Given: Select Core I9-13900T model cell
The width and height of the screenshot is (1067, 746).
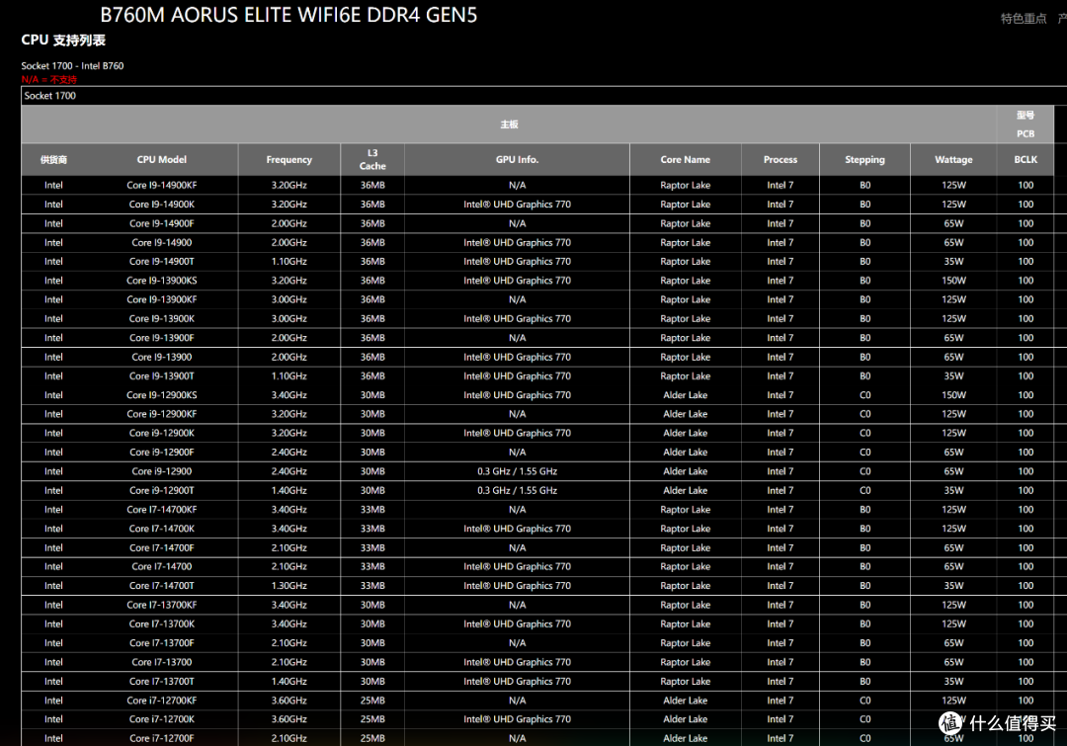Looking at the screenshot, I should coord(161,375).
